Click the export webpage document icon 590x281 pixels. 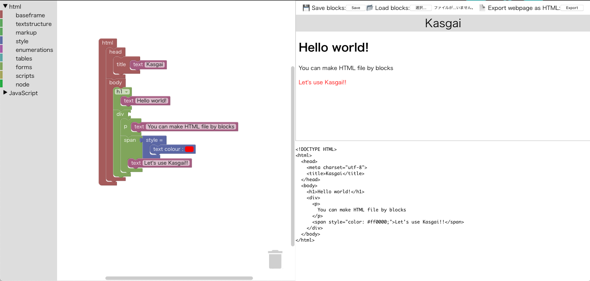[x=482, y=8]
